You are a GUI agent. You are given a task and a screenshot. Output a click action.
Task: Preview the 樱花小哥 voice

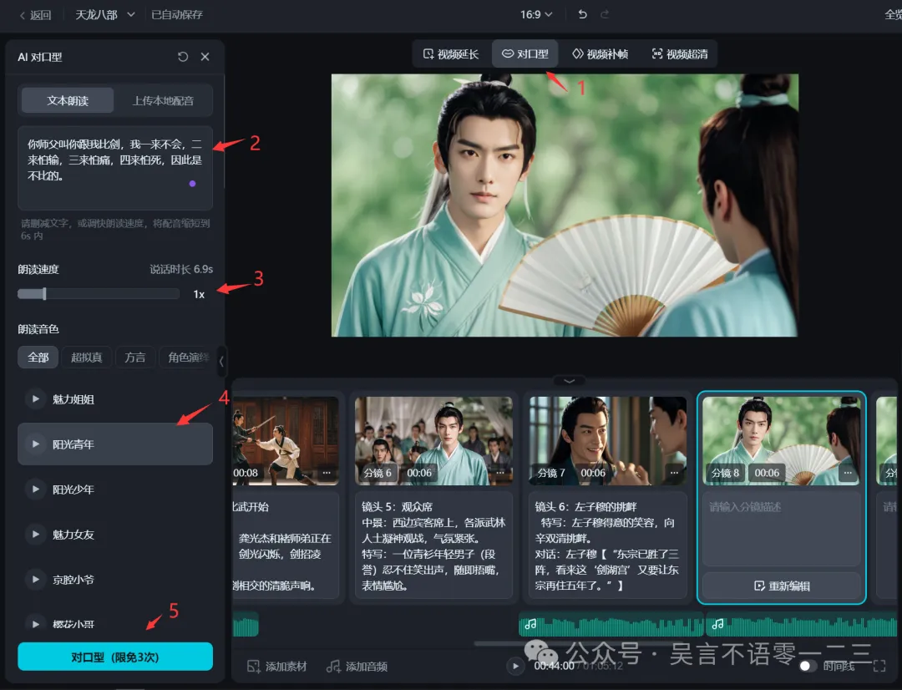[35, 624]
